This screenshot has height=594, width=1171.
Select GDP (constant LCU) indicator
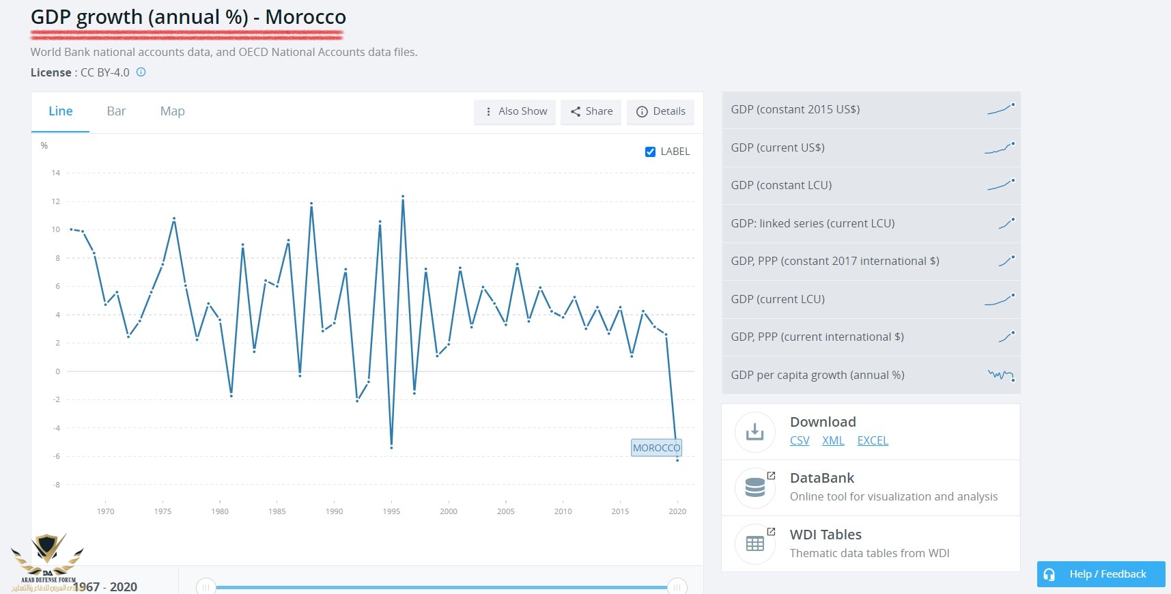point(781,185)
